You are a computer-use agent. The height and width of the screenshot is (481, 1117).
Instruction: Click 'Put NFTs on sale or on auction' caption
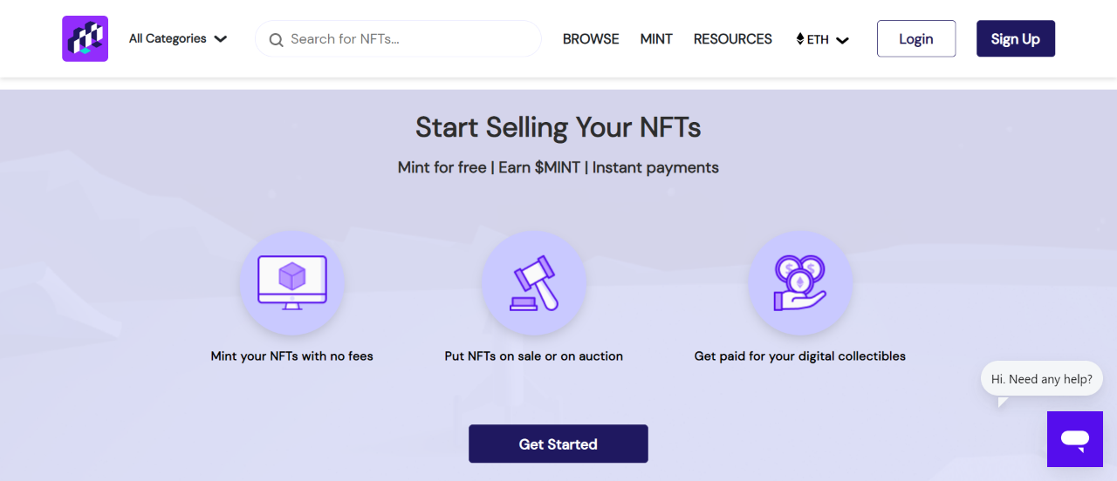pos(533,356)
